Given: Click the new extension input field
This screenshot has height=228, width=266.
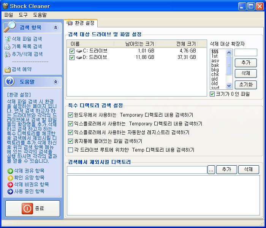Looking at the screenshot, I should [x=246, y=52].
